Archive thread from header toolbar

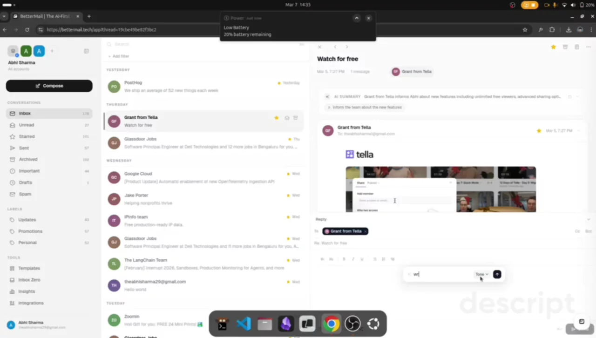click(565, 47)
